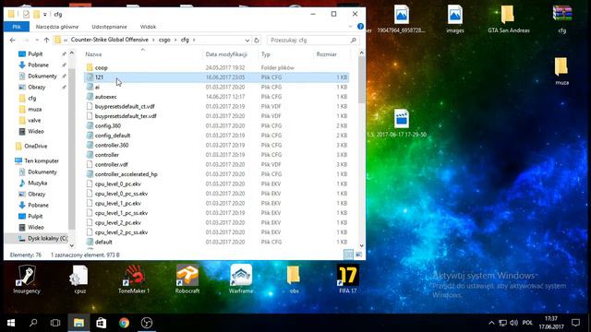This screenshot has height=332, width=591.
Task: Open Google Chrome from the taskbar
Action: pos(124,323)
